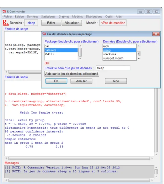
Task: Open the Distributions menu
Action: point(94,17)
